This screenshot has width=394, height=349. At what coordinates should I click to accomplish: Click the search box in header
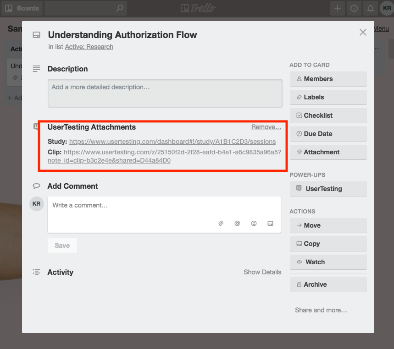pos(86,8)
